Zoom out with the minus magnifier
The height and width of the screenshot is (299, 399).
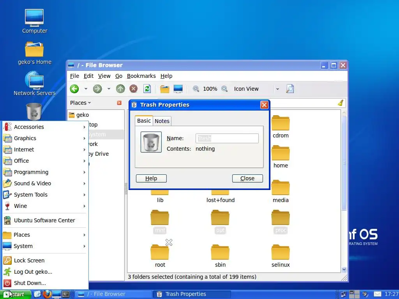(x=196, y=89)
